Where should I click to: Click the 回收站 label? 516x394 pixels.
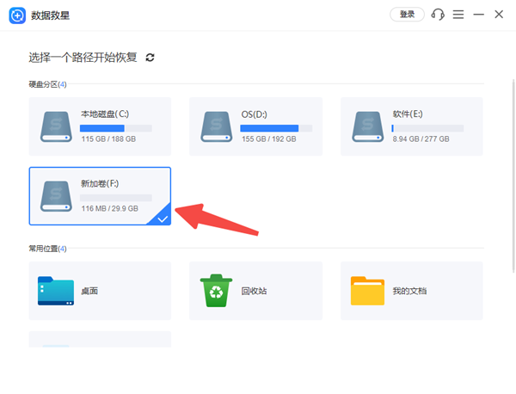click(x=254, y=291)
